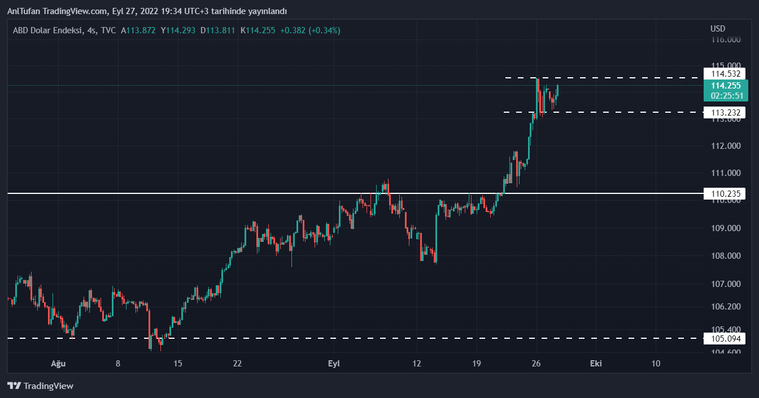Image resolution: width=759 pixels, height=398 pixels.
Task: Click the current price label 114.255
Action: pyautogui.click(x=725, y=86)
